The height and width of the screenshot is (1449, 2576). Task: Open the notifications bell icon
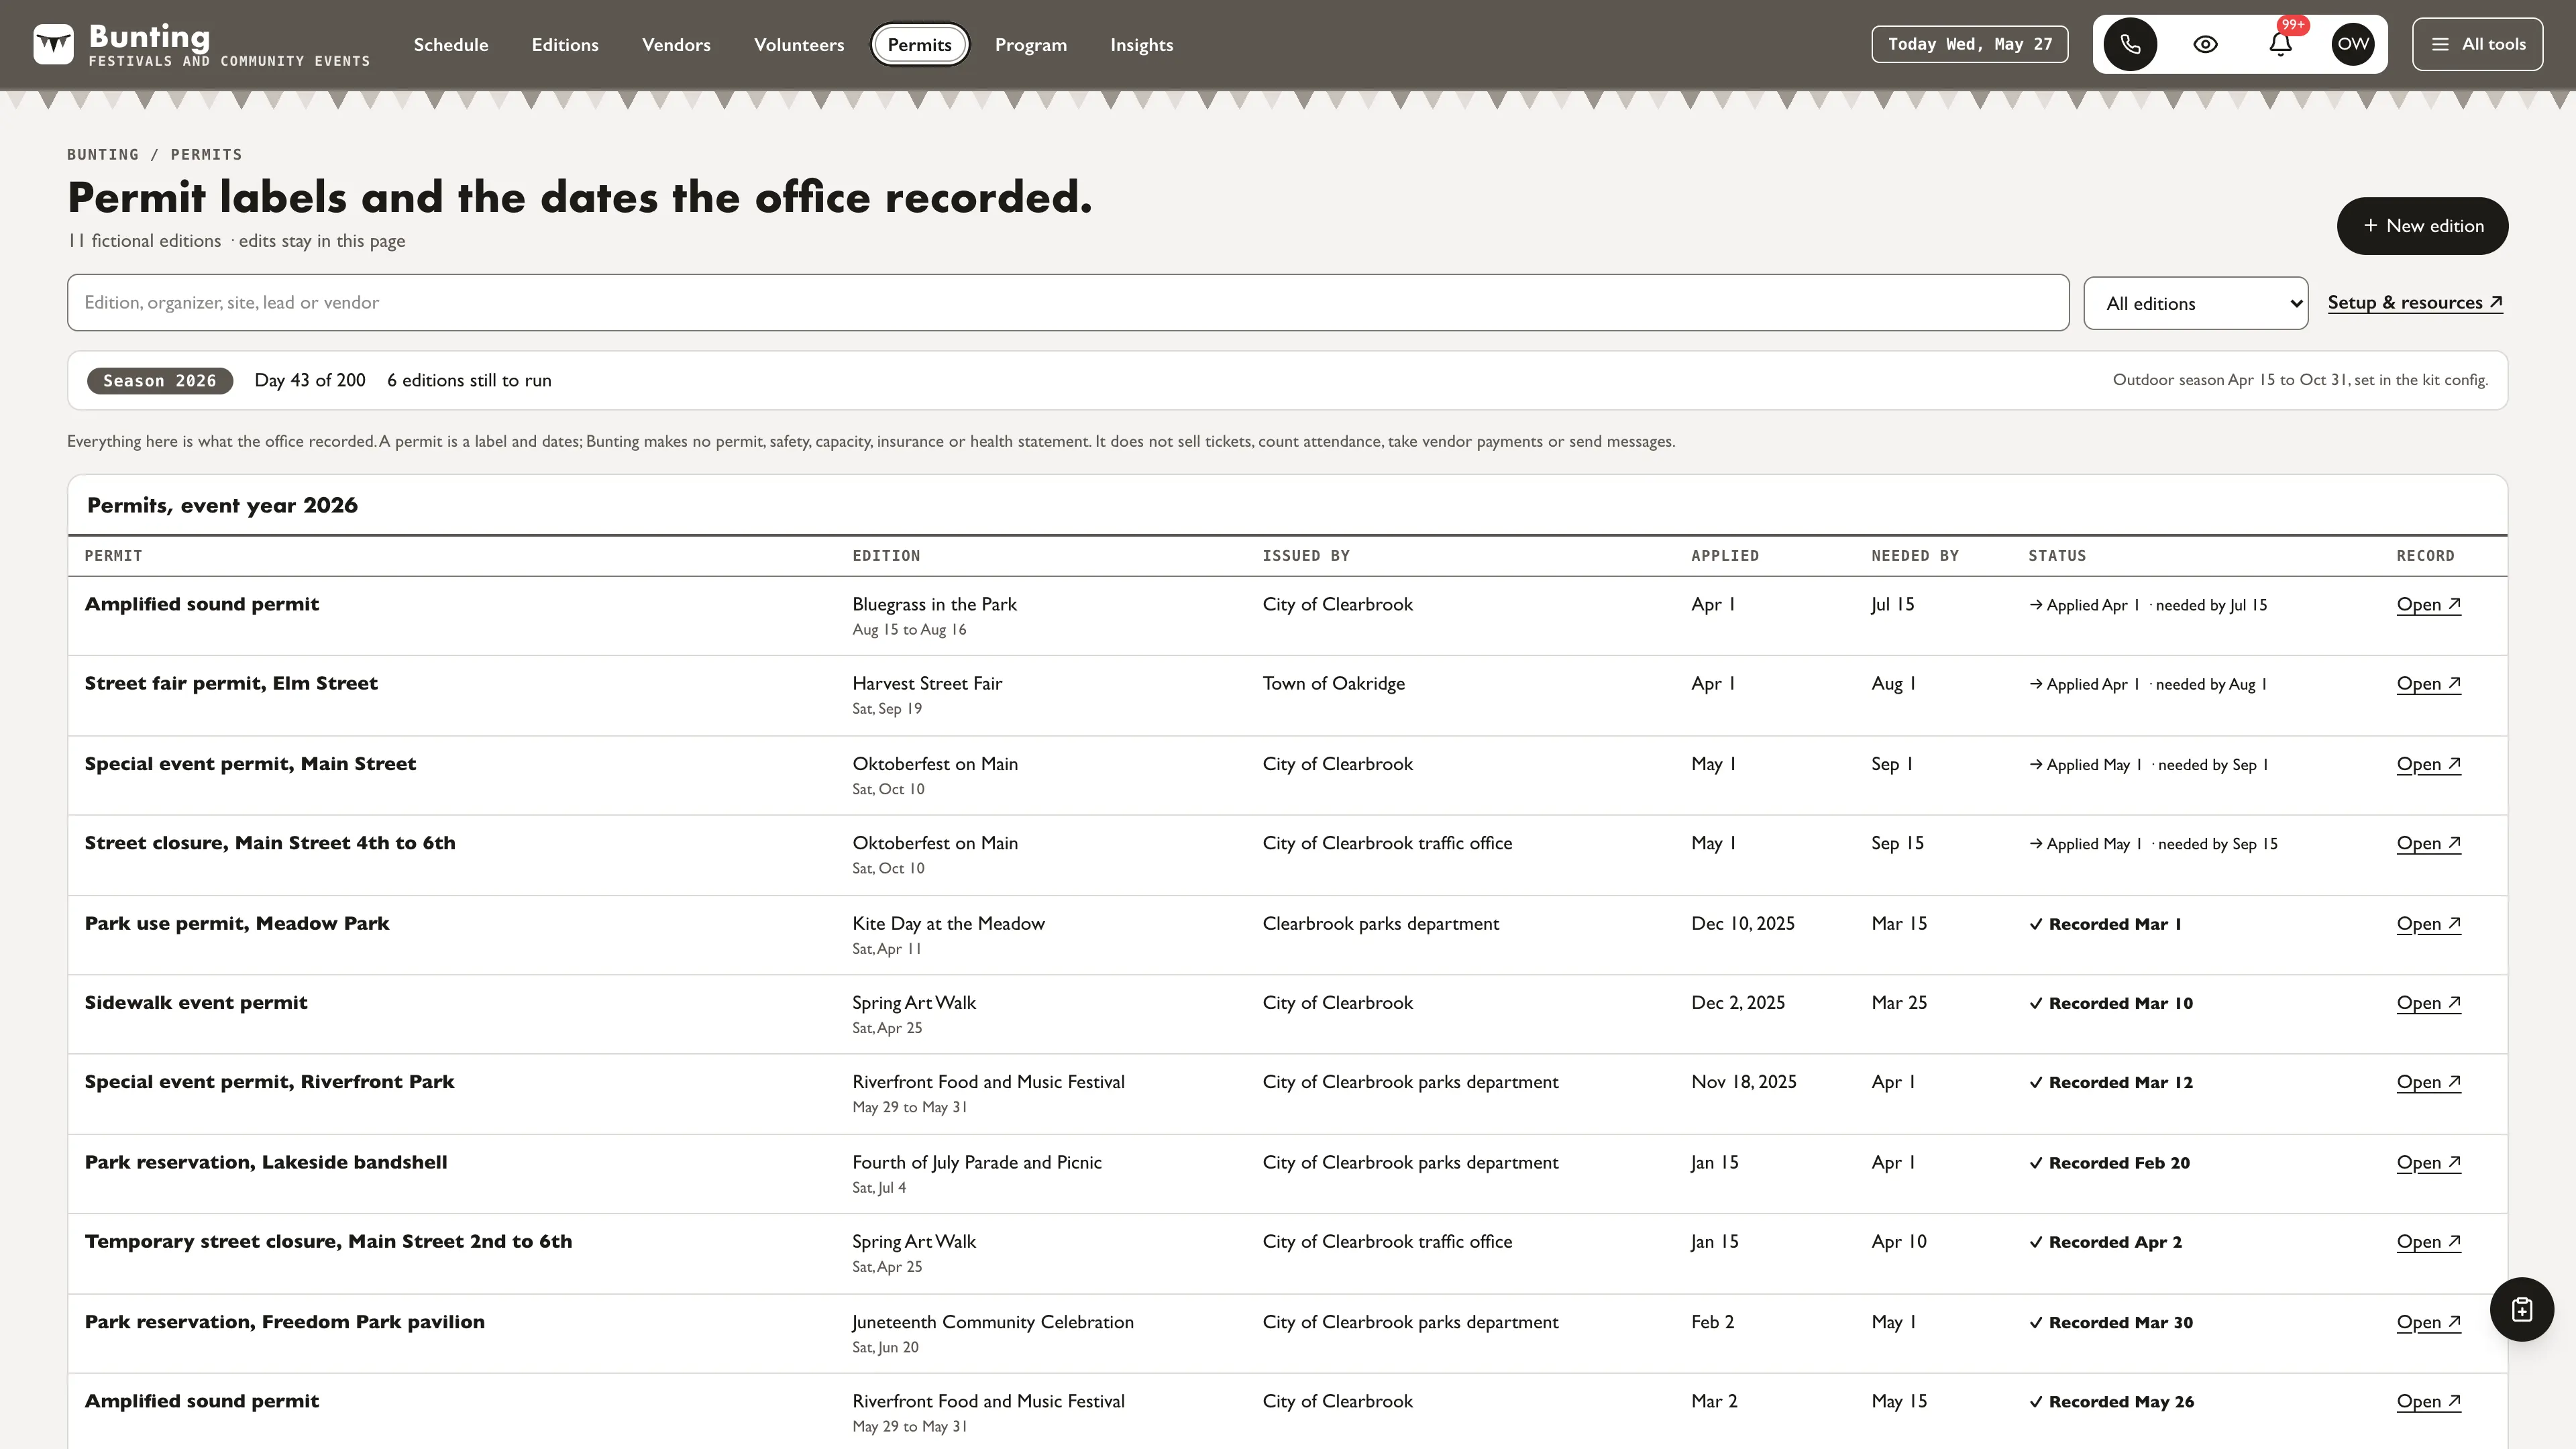point(2280,44)
